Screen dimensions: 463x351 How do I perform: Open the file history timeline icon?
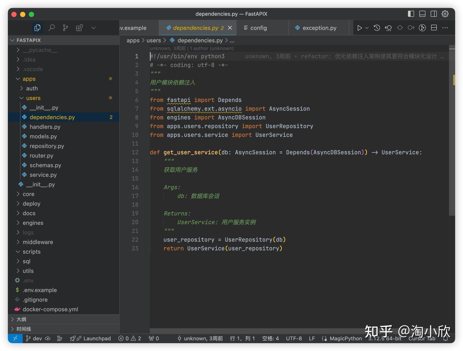[377, 28]
